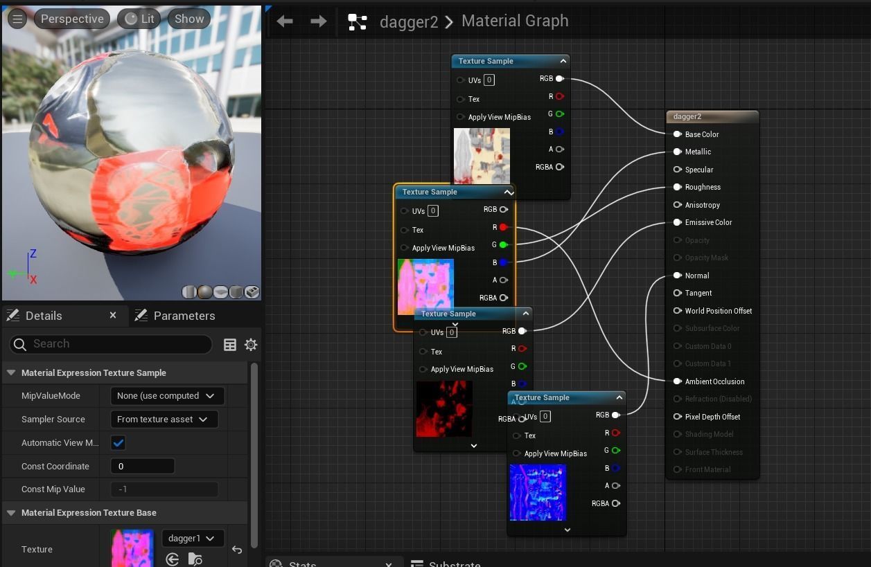Open the Perspective view menu
This screenshot has width=871, height=567.
click(x=72, y=19)
